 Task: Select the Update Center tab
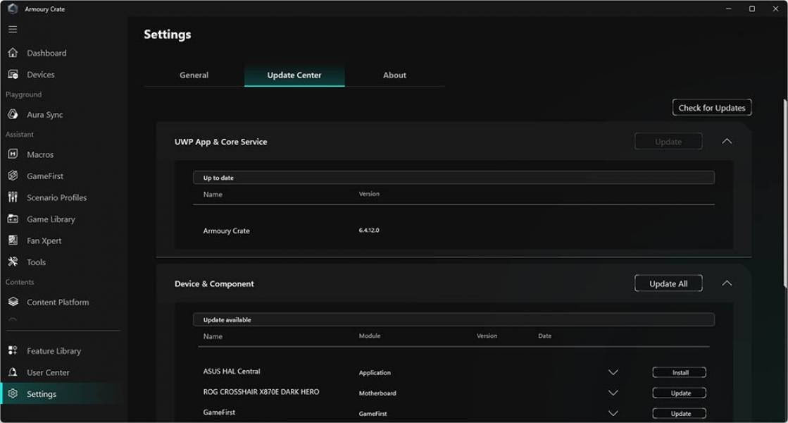294,75
